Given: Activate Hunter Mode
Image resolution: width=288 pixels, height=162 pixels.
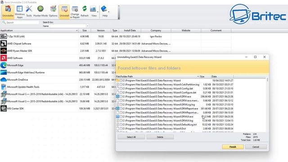Looking at the screenshot, I should coord(40,11).
